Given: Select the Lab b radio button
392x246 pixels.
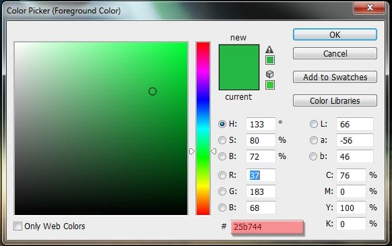Looking at the screenshot, I should 313,156.
